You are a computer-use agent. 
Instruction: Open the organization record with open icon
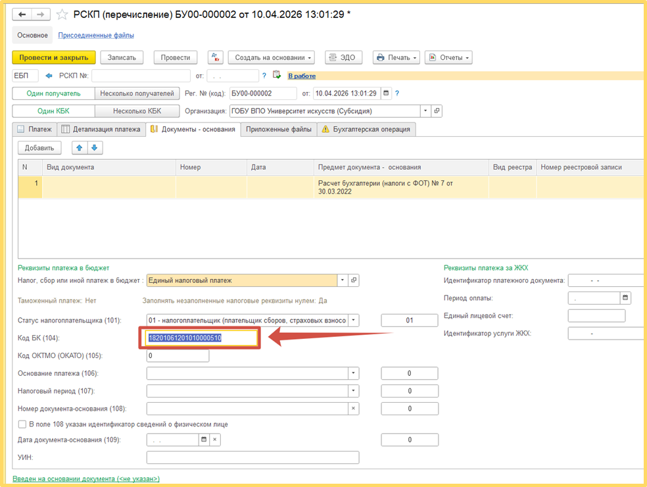(x=437, y=111)
